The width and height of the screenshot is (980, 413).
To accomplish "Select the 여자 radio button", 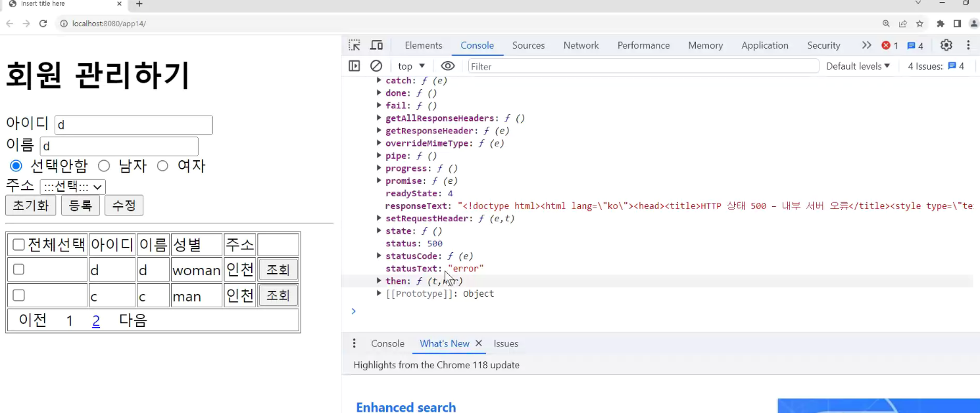I will [162, 165].
